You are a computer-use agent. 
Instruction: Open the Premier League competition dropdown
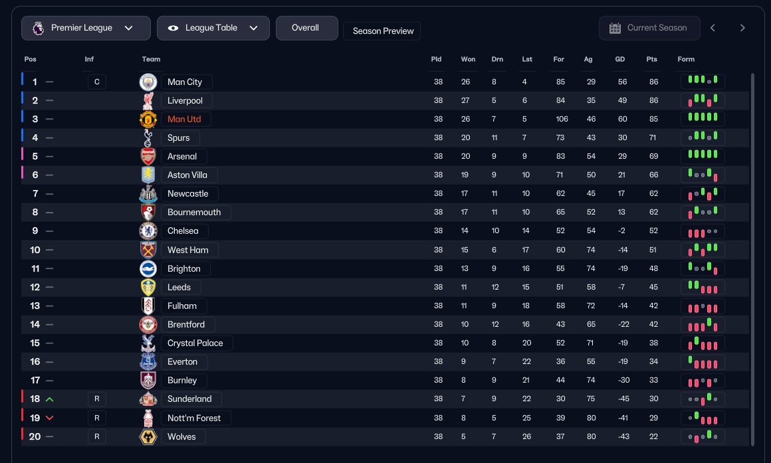(x=82, y=28)
